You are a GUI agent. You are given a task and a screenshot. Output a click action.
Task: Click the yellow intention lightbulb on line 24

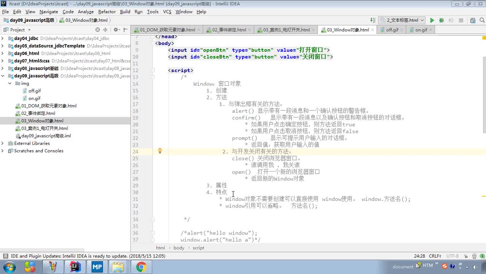(x=160, y=151)
